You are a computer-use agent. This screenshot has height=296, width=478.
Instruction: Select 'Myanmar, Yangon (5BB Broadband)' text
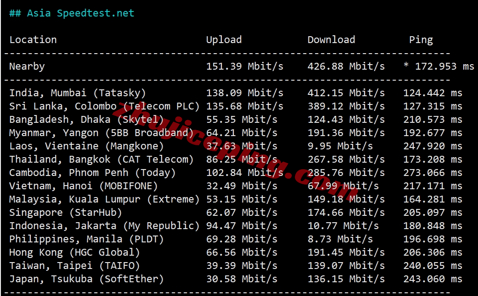(x=101, y=132)
